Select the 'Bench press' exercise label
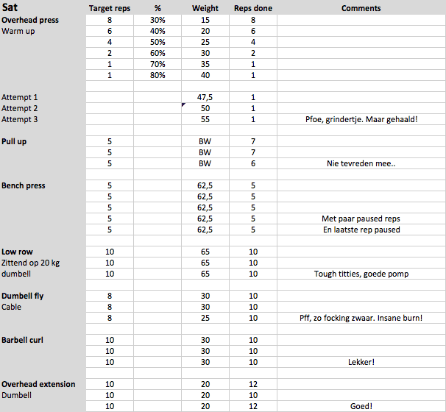This screenshot has width=446, height=412. coord(24,185)
